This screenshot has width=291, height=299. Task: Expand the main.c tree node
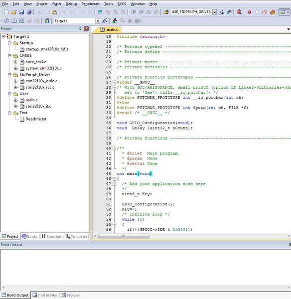click(15, 100)
